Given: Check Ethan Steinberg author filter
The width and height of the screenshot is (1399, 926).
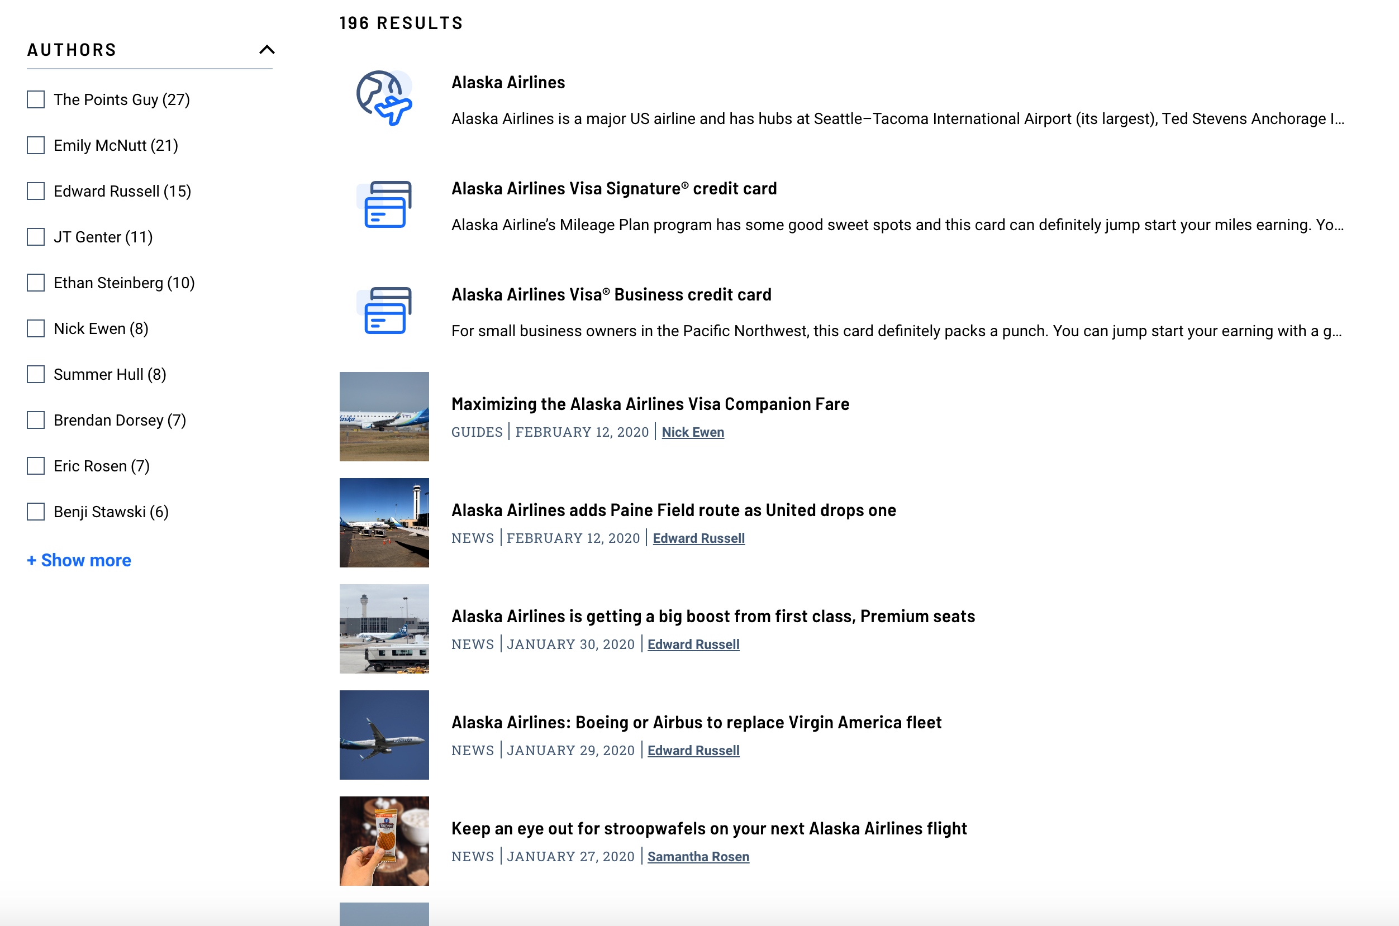Looking at the screenshot, I should click(35, 282).
